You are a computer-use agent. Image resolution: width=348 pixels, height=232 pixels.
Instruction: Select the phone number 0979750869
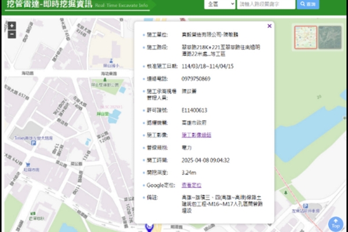pyautogui.click(x=196, y=79)
